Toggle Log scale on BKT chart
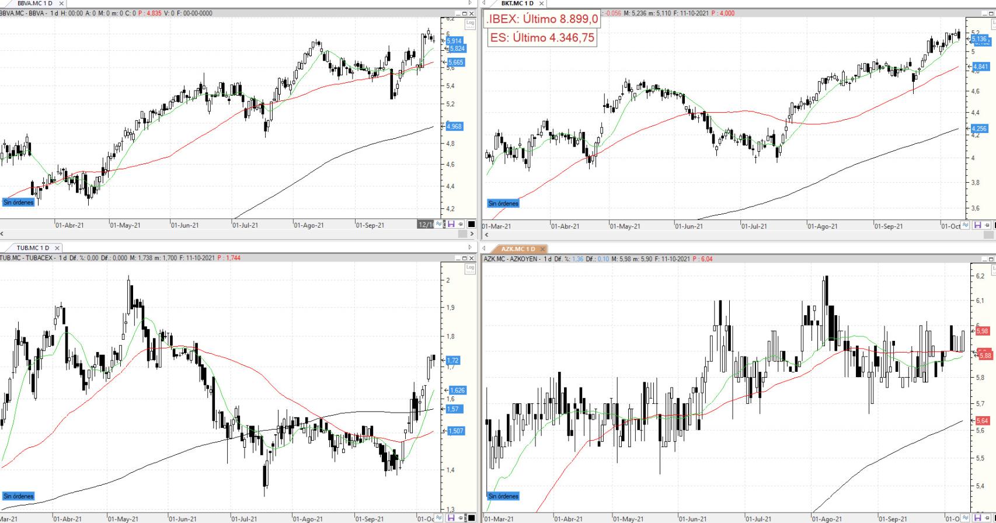Screen dimensions: 996x523 [x=993, y=23]
